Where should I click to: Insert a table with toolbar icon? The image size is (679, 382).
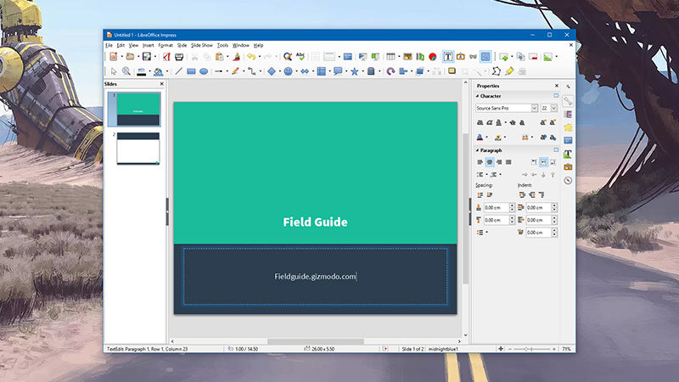pyautogui.click(x=390, y=57)
